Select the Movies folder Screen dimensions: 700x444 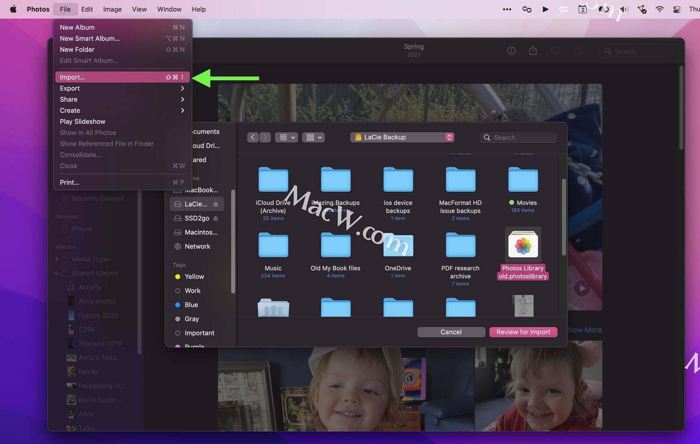523,189
